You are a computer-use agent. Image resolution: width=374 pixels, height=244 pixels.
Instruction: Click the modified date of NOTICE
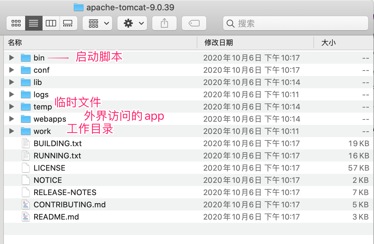pos(251,180)
